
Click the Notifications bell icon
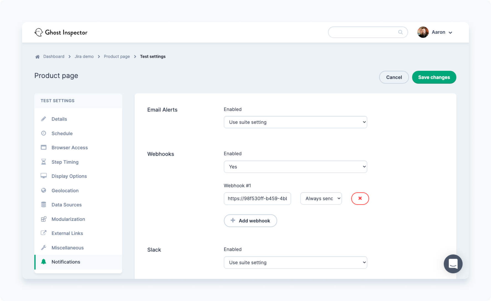tap(43, 262)
